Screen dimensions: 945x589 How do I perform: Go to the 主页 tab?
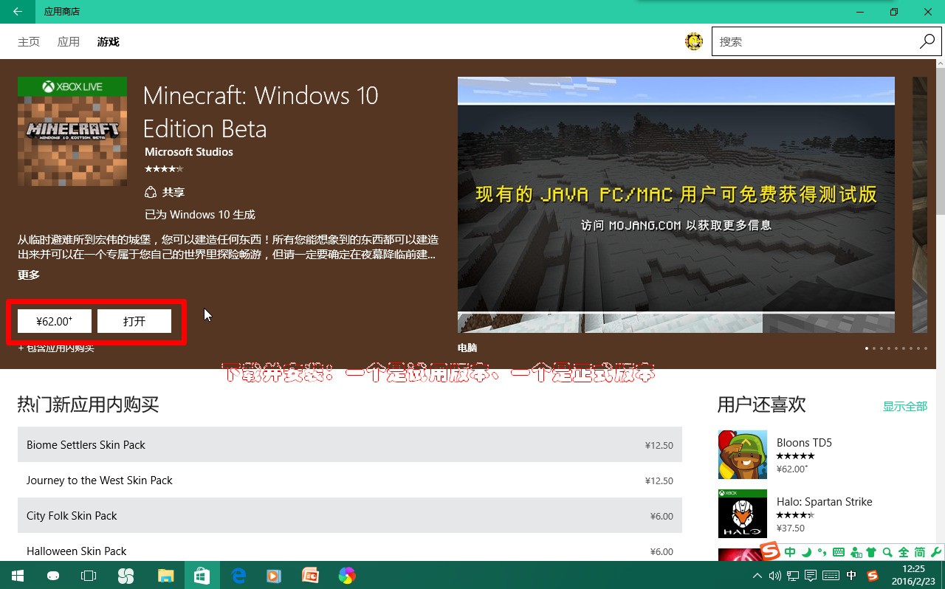(x=29, y=42)
